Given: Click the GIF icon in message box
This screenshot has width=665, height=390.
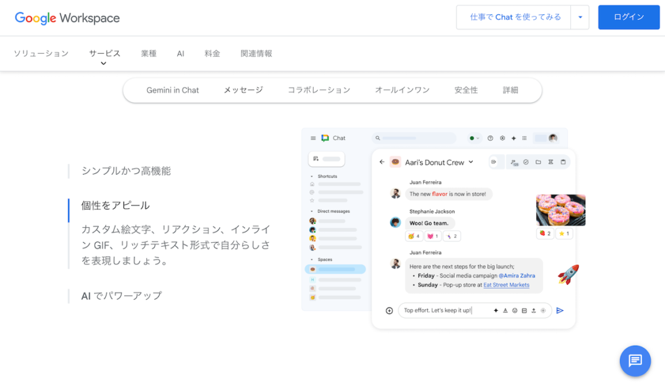Looking at the screenshot, I should pos(524,311).
